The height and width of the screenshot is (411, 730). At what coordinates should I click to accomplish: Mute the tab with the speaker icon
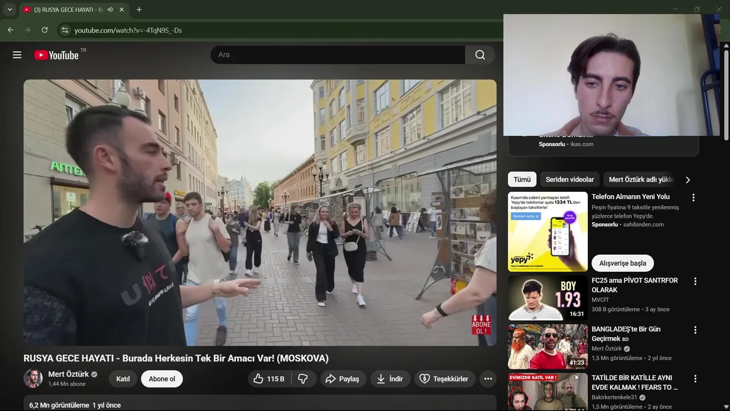click(110, 10)
